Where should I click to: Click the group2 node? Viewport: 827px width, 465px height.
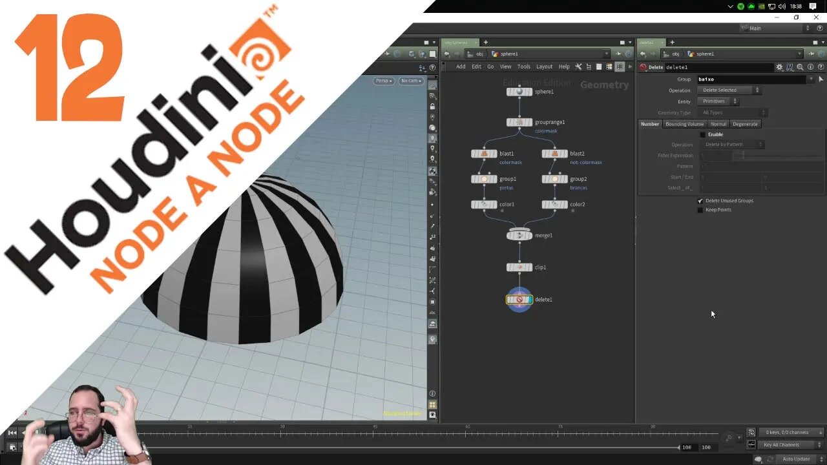554,179
